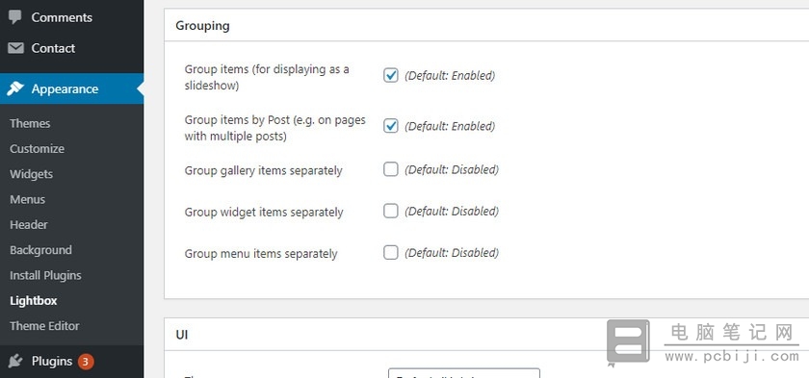
Task: Click the Plugins plug icon
Action: (x=15, y=361)
